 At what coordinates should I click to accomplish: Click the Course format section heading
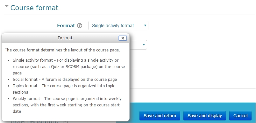pos(34,8)
